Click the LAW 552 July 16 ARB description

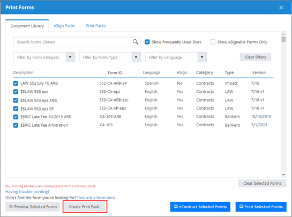(x=39, y=83)
